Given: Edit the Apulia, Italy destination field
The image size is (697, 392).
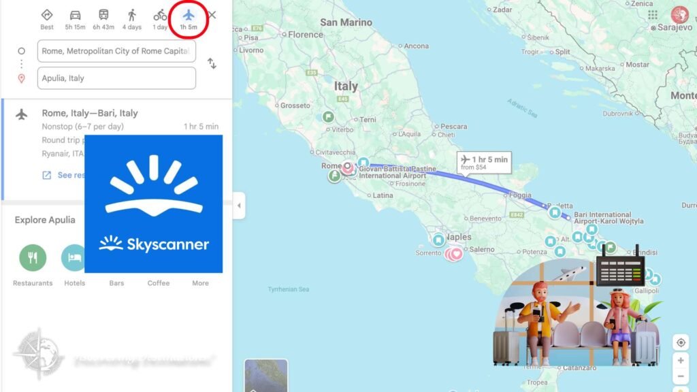Looking at the screenshot, I should [x=116, y=78].
